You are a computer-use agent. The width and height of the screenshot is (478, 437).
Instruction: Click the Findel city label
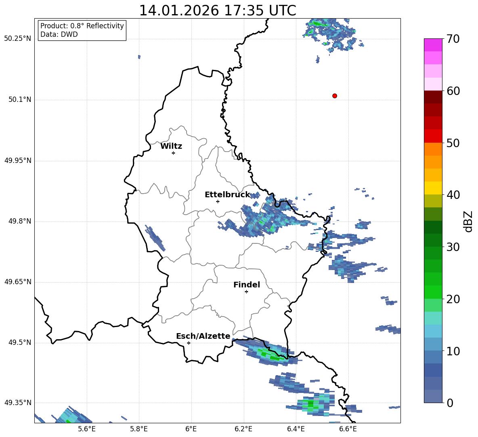coord(247,285)
